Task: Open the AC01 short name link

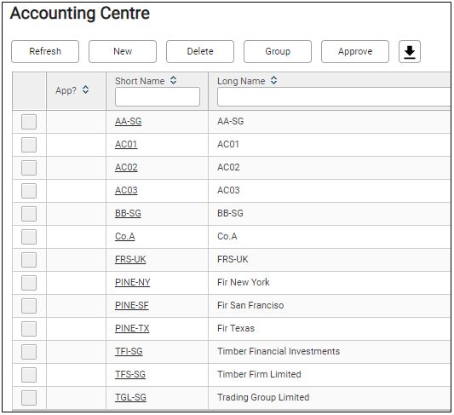Action: (x=126, y=144)
